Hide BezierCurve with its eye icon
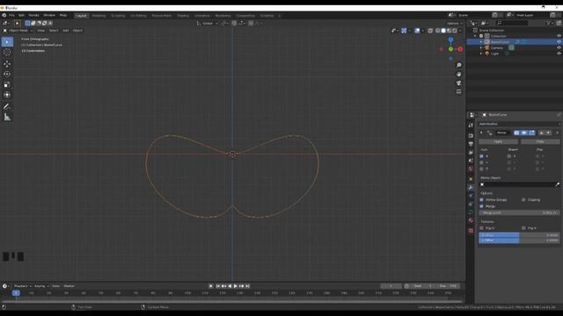The width and height of the screenshot is (563, 316). (559, 42)
